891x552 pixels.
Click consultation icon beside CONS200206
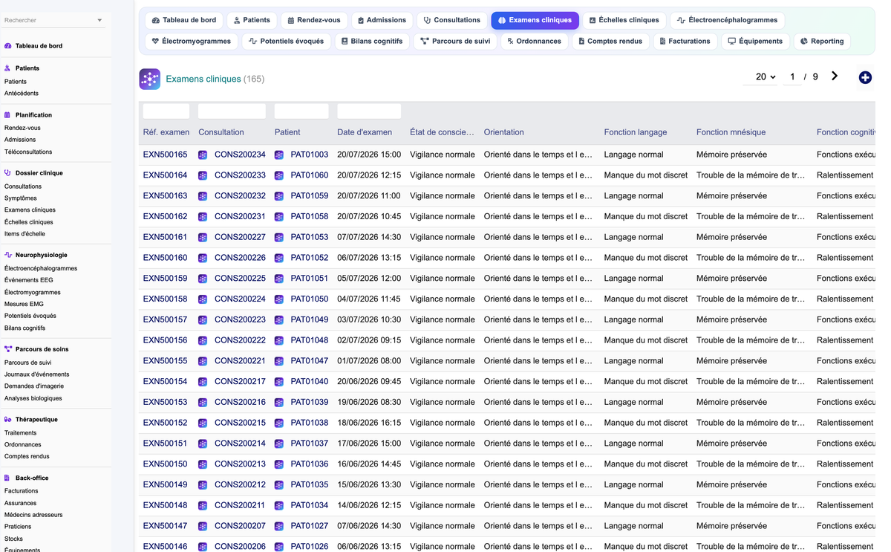click(203, 546)
